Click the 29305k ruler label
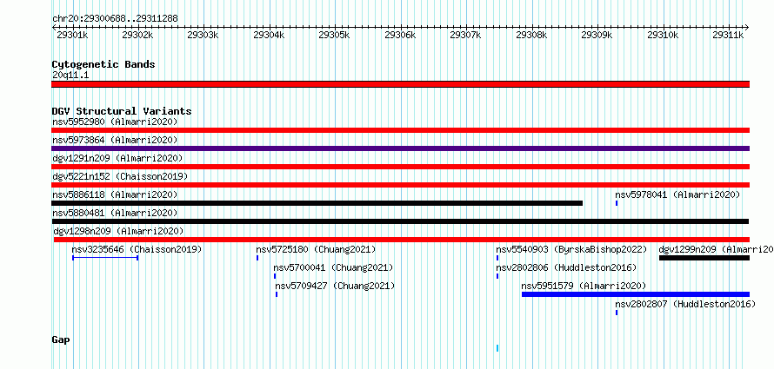The image size is (774, 369). click(334, 35)
